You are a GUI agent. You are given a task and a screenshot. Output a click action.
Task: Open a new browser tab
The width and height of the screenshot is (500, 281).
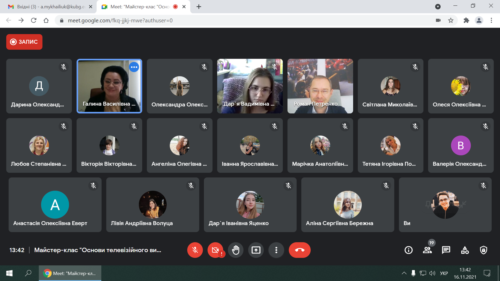point(199,7)
